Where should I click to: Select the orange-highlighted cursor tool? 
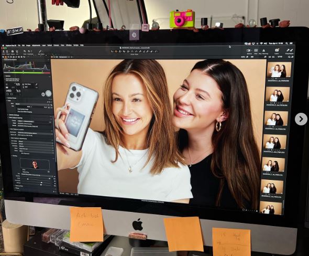(x=116, y=51)
